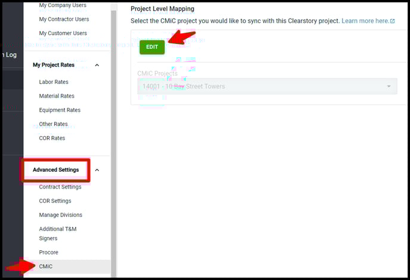Select My Customer Users

pos(63,33)
